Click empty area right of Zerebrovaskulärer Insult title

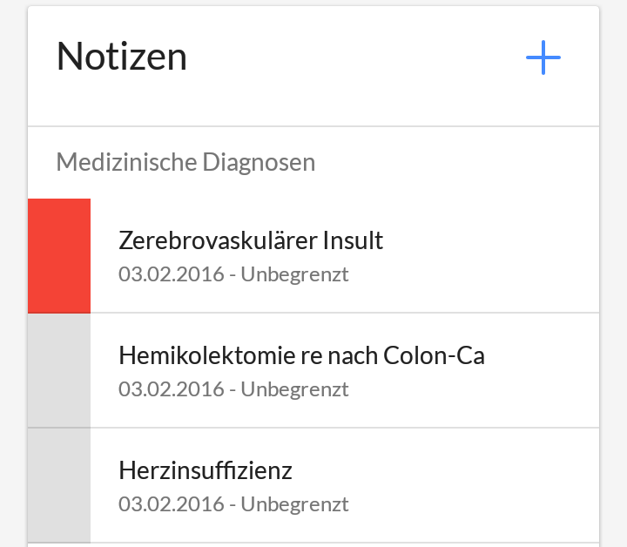(489, 240)
